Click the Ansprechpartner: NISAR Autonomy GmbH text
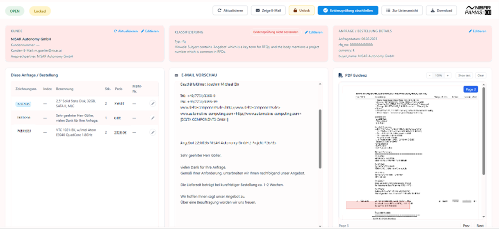This screenshot has width=499, height=229. [42, 57]
